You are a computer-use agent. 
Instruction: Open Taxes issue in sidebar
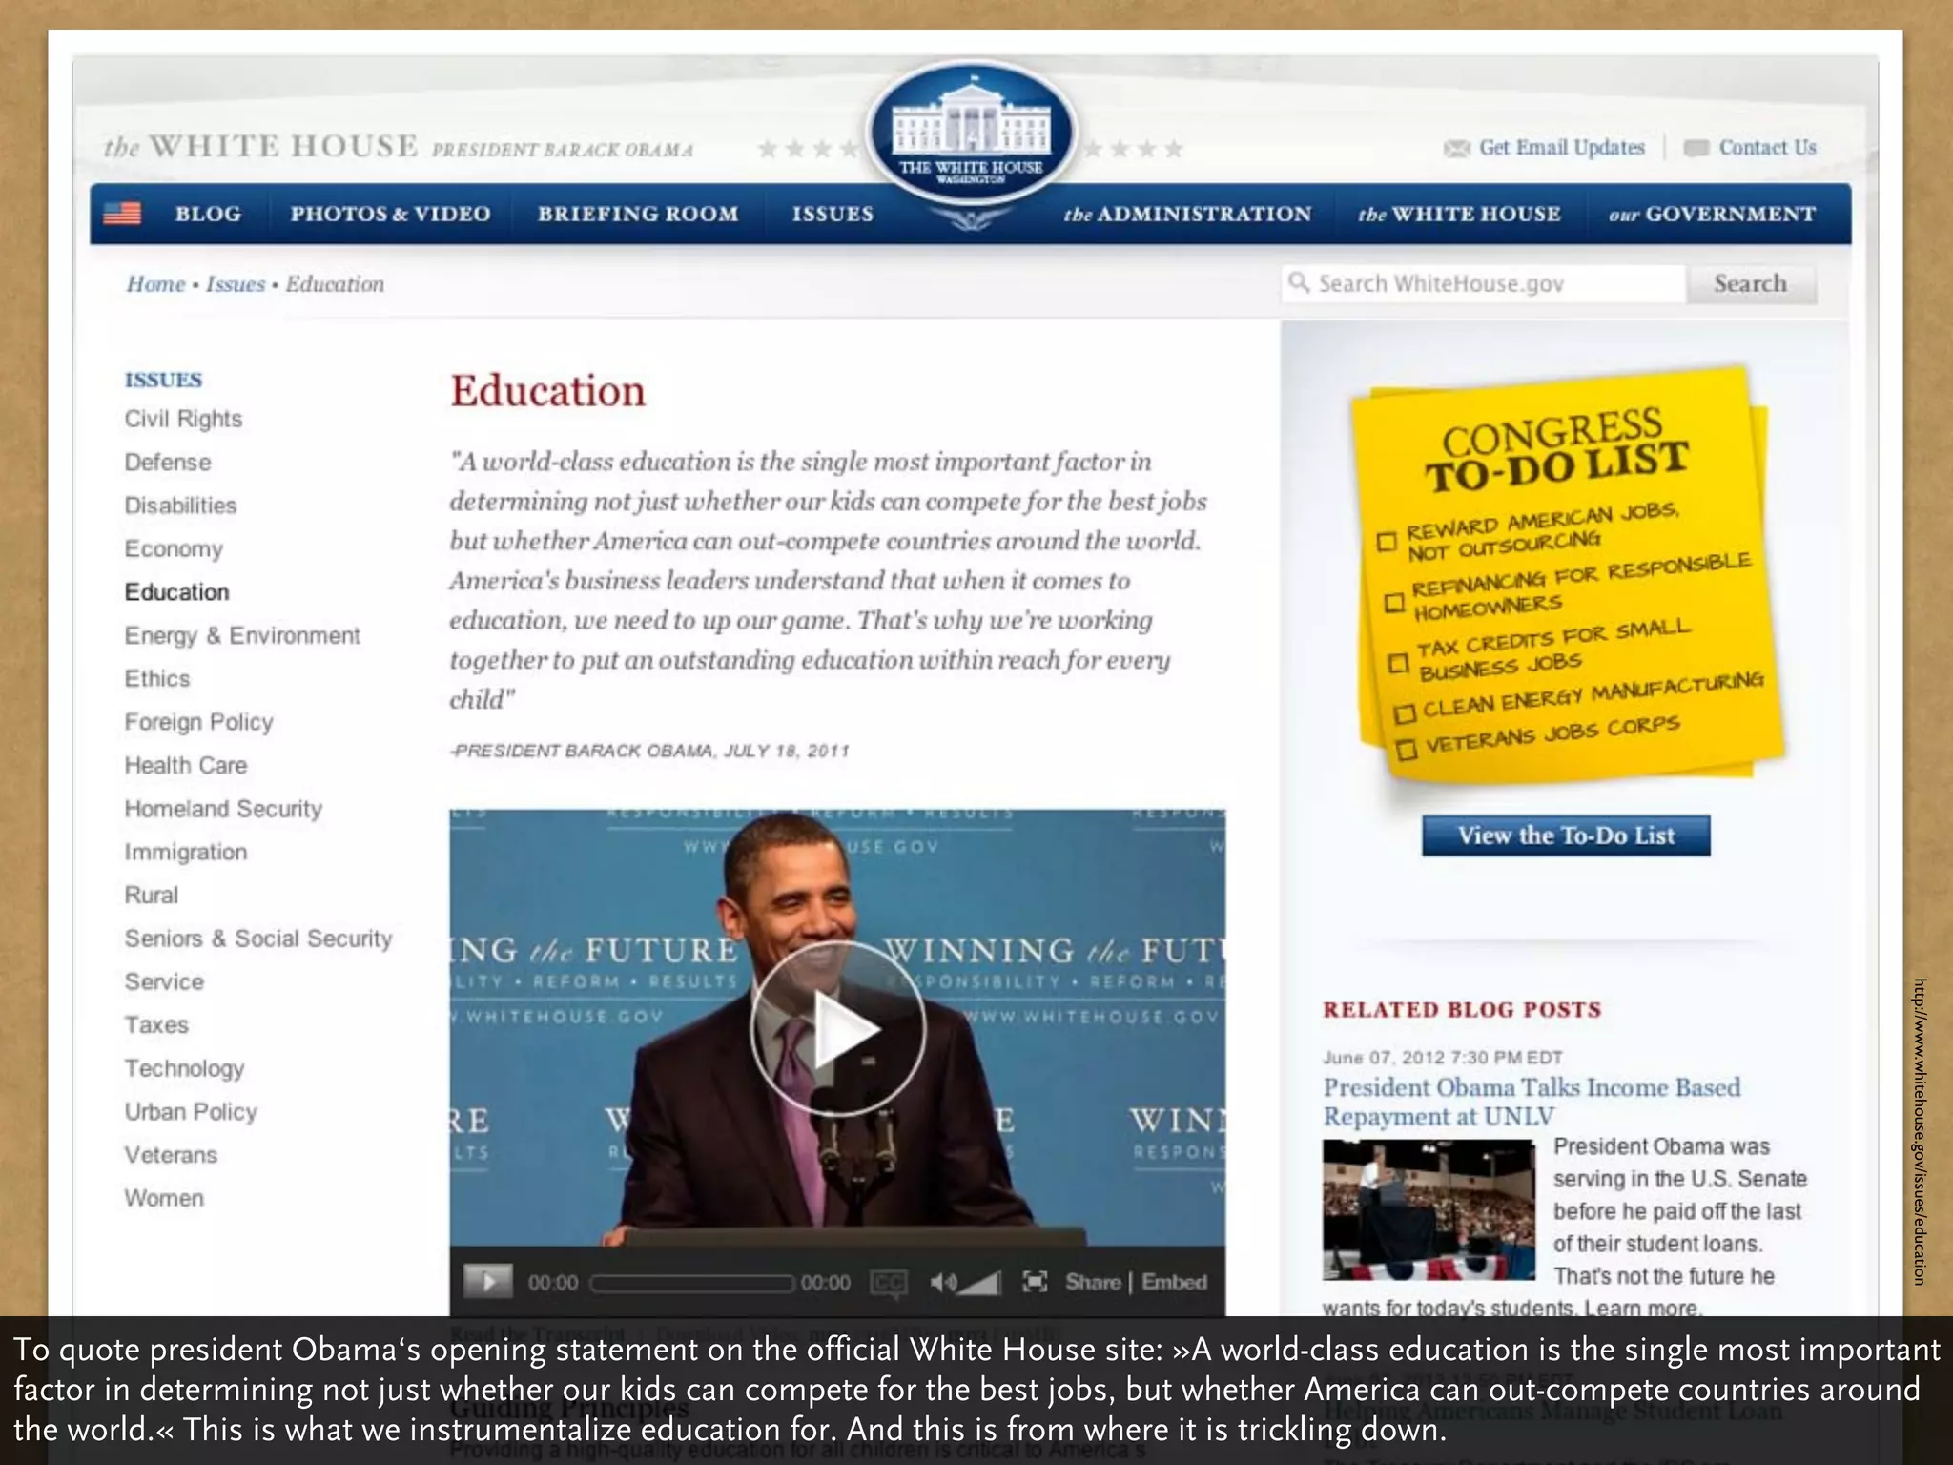pos(156,1025)
